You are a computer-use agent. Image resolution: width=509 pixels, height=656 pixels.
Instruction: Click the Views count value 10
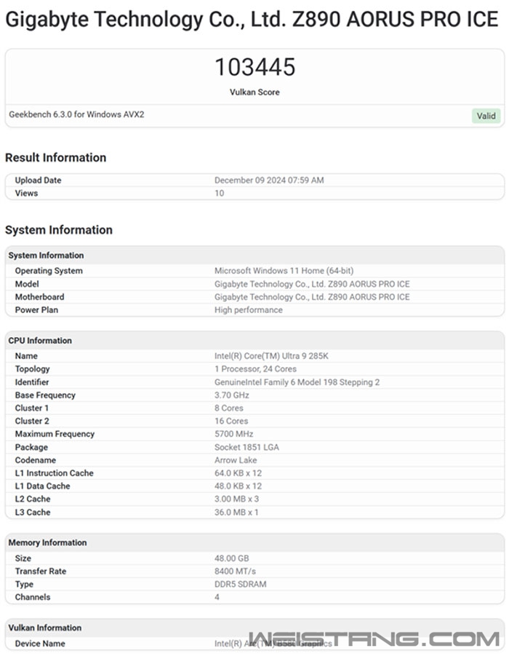[x=220, y=193]
